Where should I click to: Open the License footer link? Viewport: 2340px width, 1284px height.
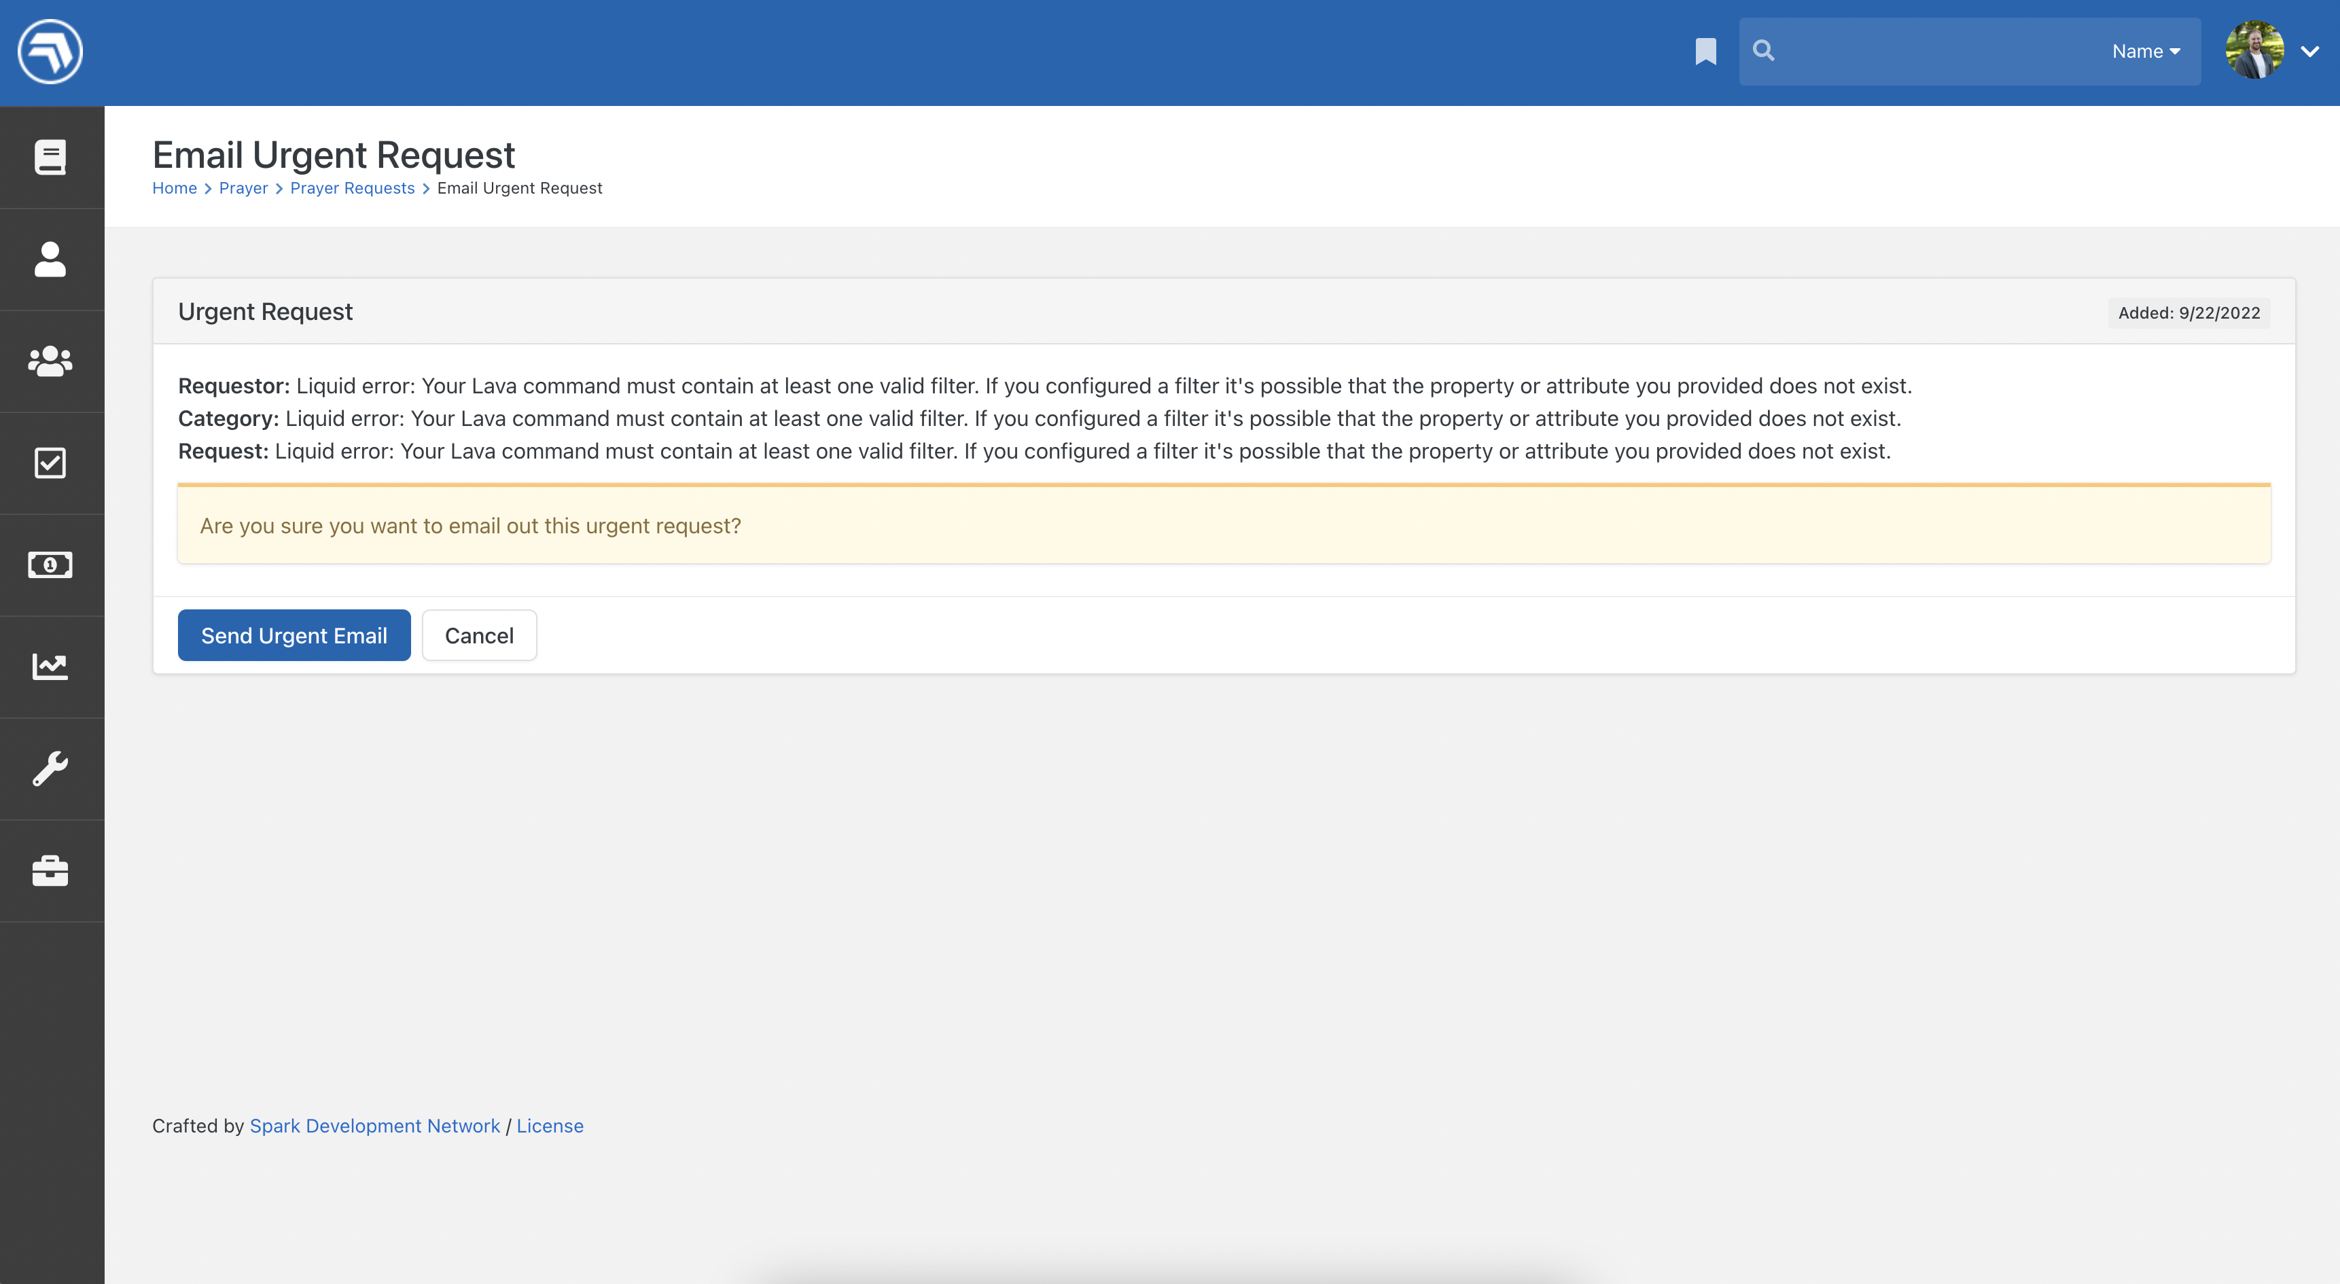550,1126
